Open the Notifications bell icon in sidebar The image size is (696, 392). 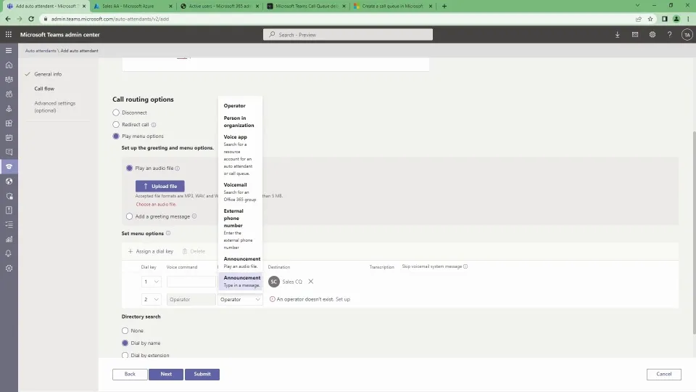tap(9, 254)
